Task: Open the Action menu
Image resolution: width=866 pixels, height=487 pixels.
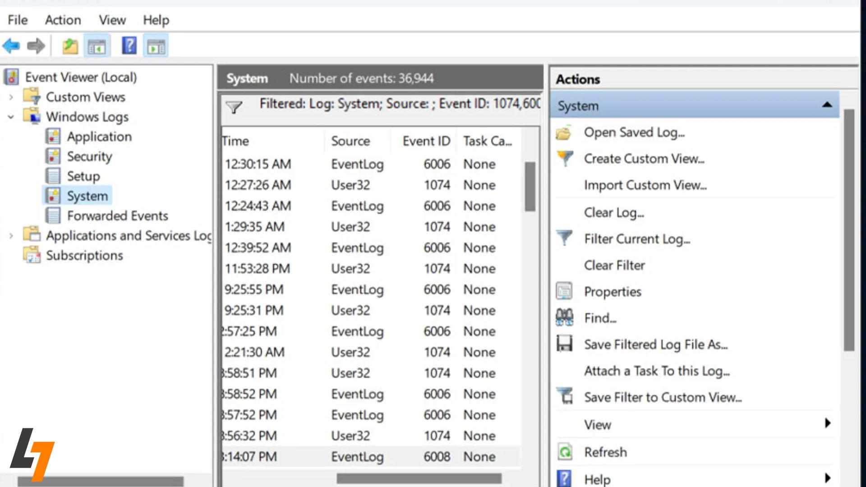Action: 63,20
